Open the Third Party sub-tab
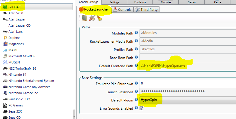236x119 pixels. [146, 10]
